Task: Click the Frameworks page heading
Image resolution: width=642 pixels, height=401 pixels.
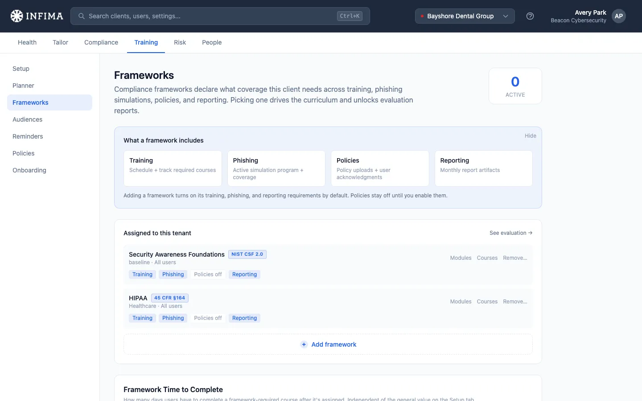Action: point(144,75)
